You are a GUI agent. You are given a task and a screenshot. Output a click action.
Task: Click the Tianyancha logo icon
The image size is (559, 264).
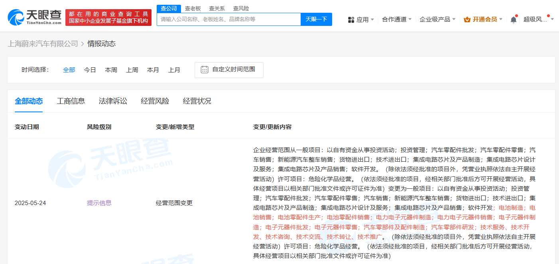[15, 17]
